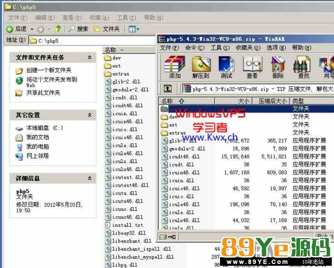
Task: Sort Explorer list by Name (名称) header
Action: click(129, 50)
